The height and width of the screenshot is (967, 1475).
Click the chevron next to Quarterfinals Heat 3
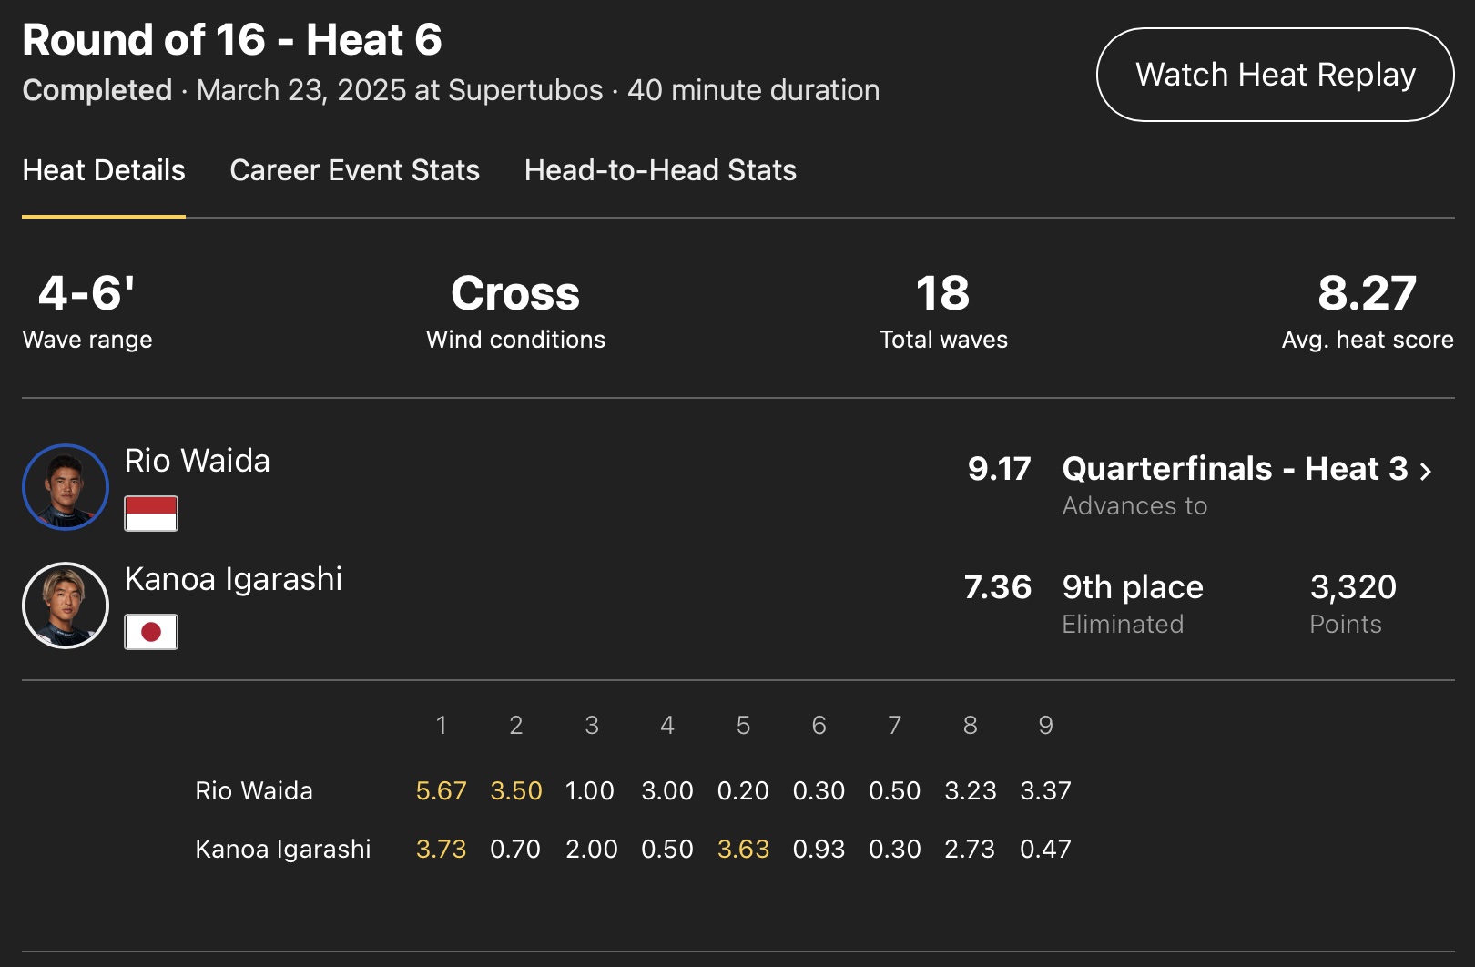click(x=1426, y=471)
